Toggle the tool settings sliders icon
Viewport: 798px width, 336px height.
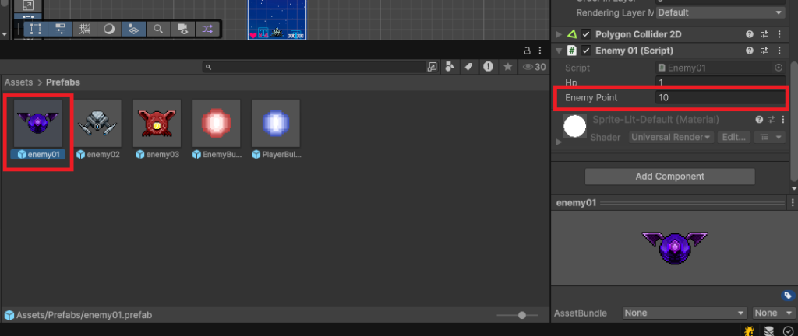[x=60, y=29]
